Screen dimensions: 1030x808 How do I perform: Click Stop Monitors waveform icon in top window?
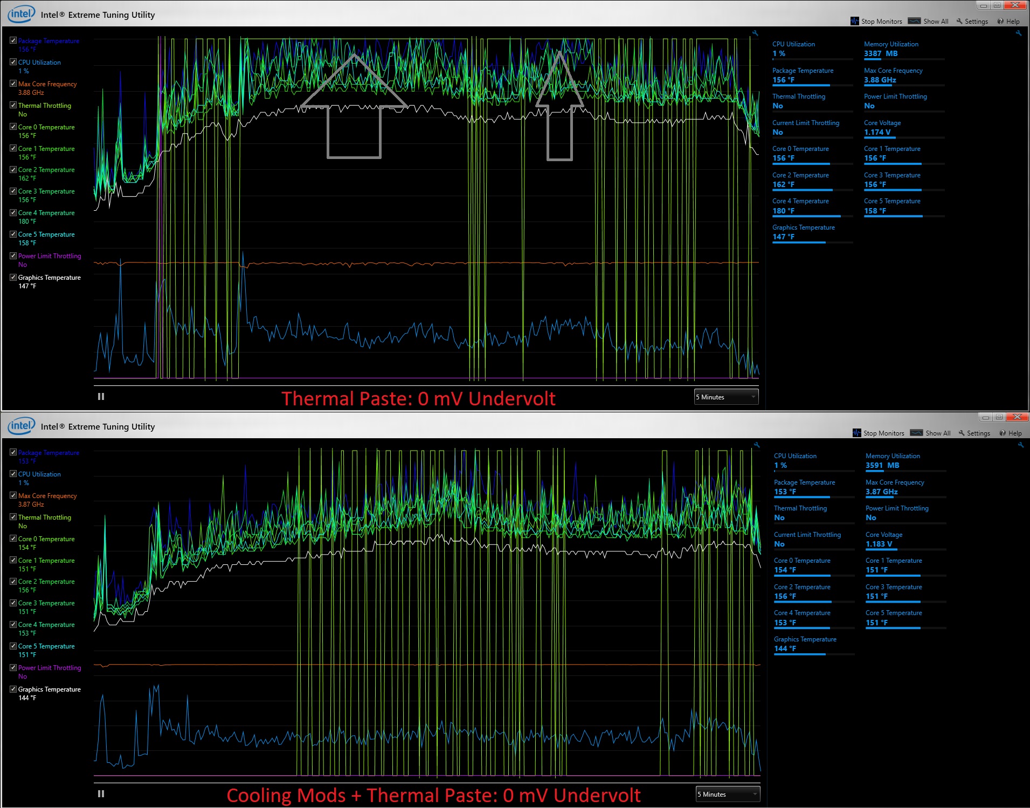(854, 21)
